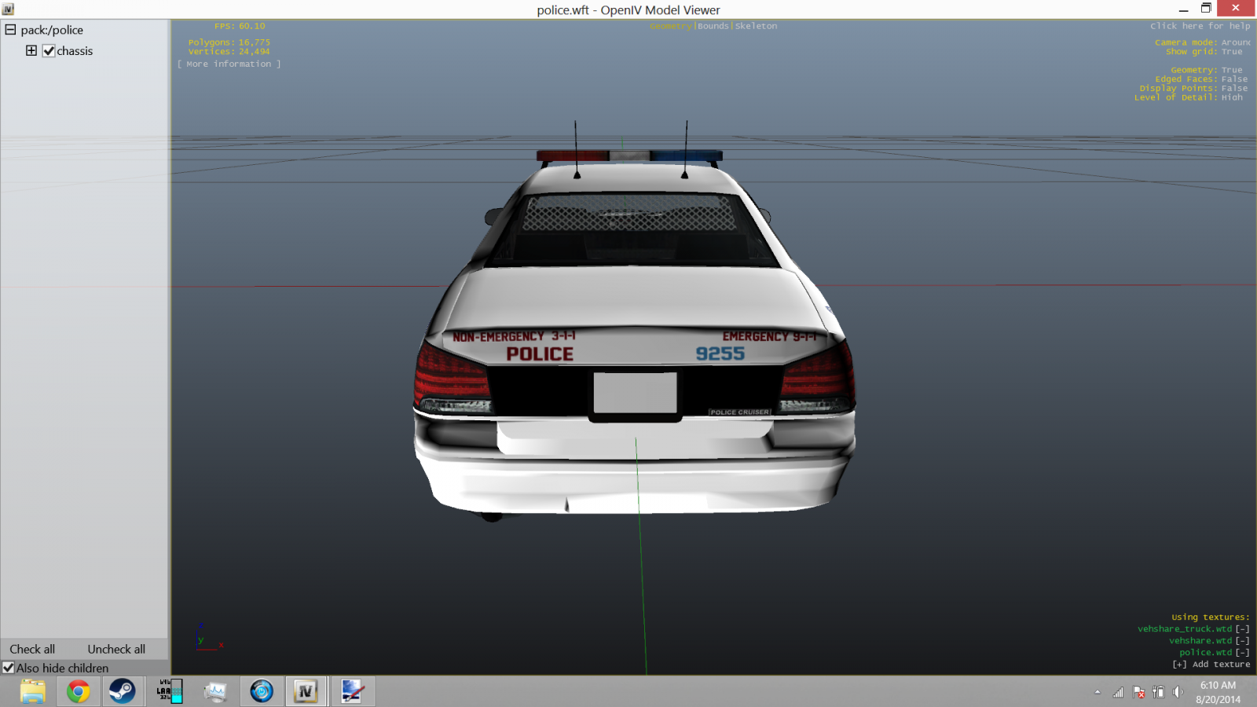1257x707 pixels.
Task: Open the OpenIV taskbar icon
Action: 306,691
